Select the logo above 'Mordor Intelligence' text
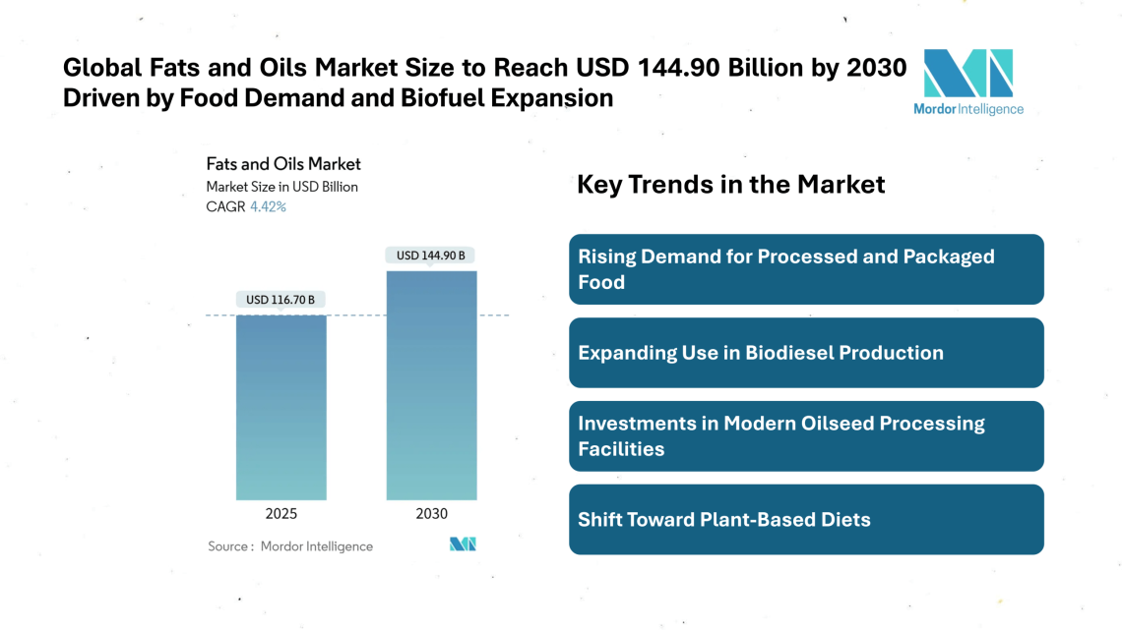 (969, 74)
